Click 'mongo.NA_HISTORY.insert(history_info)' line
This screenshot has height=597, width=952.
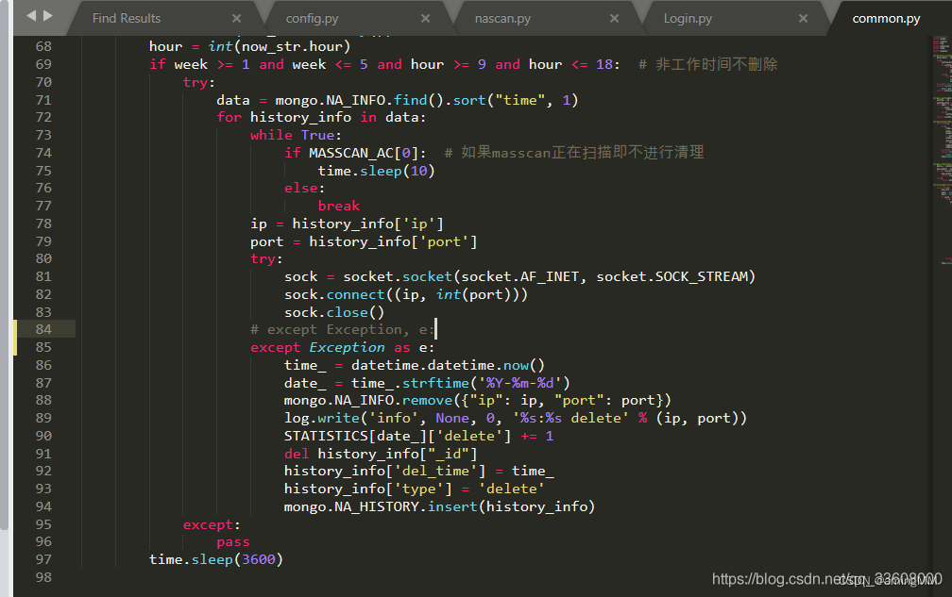tap(439, 506)
